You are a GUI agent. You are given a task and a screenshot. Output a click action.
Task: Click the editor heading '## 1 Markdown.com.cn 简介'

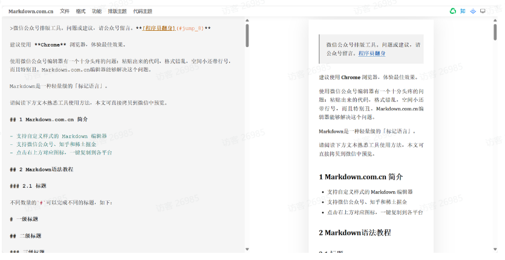48,119
